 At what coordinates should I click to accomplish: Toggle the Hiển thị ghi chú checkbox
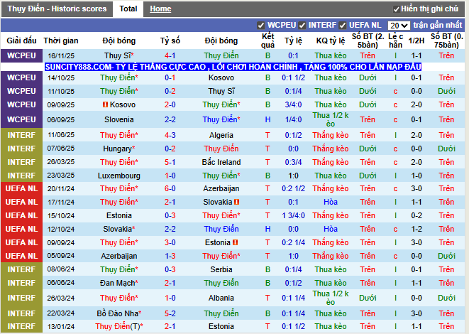(x=397, y=9)
